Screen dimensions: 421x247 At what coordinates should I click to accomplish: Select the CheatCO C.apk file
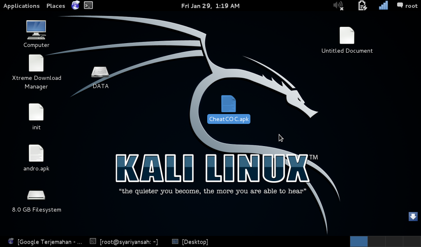pyautogui.click(x=229, y=104)
